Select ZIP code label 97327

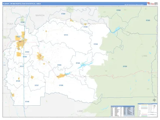pos(37,85)
